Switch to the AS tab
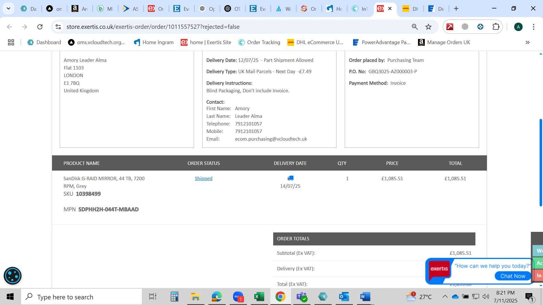Screen dimensions: 543x305 [x=130, y=9]
